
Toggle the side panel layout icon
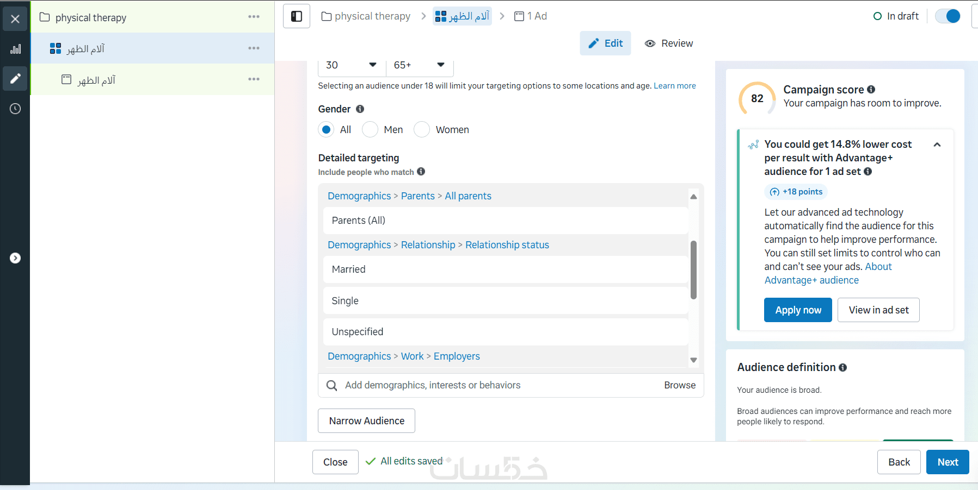tap(297, 16)
